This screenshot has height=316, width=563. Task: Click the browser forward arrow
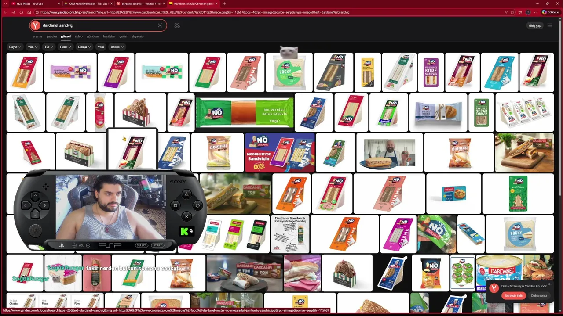pos(13,12)
